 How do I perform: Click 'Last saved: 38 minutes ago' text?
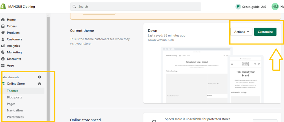167,35
